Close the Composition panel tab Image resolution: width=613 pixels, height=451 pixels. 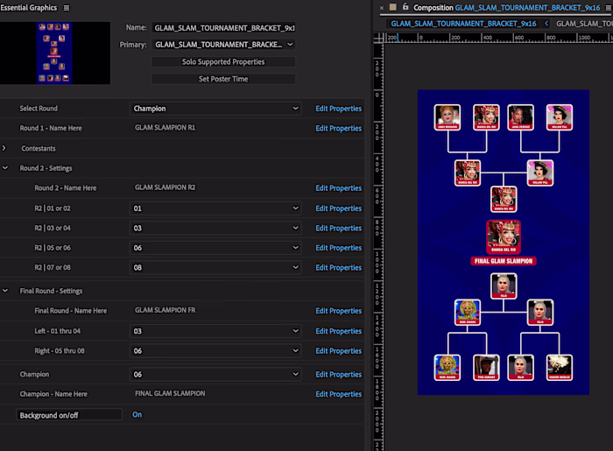click(382, 8)
